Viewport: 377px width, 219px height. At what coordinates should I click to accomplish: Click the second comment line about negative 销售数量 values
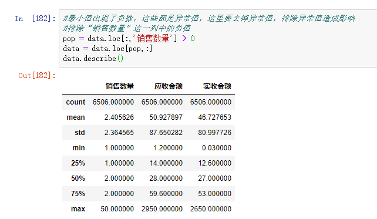click(x=127, y=28)
